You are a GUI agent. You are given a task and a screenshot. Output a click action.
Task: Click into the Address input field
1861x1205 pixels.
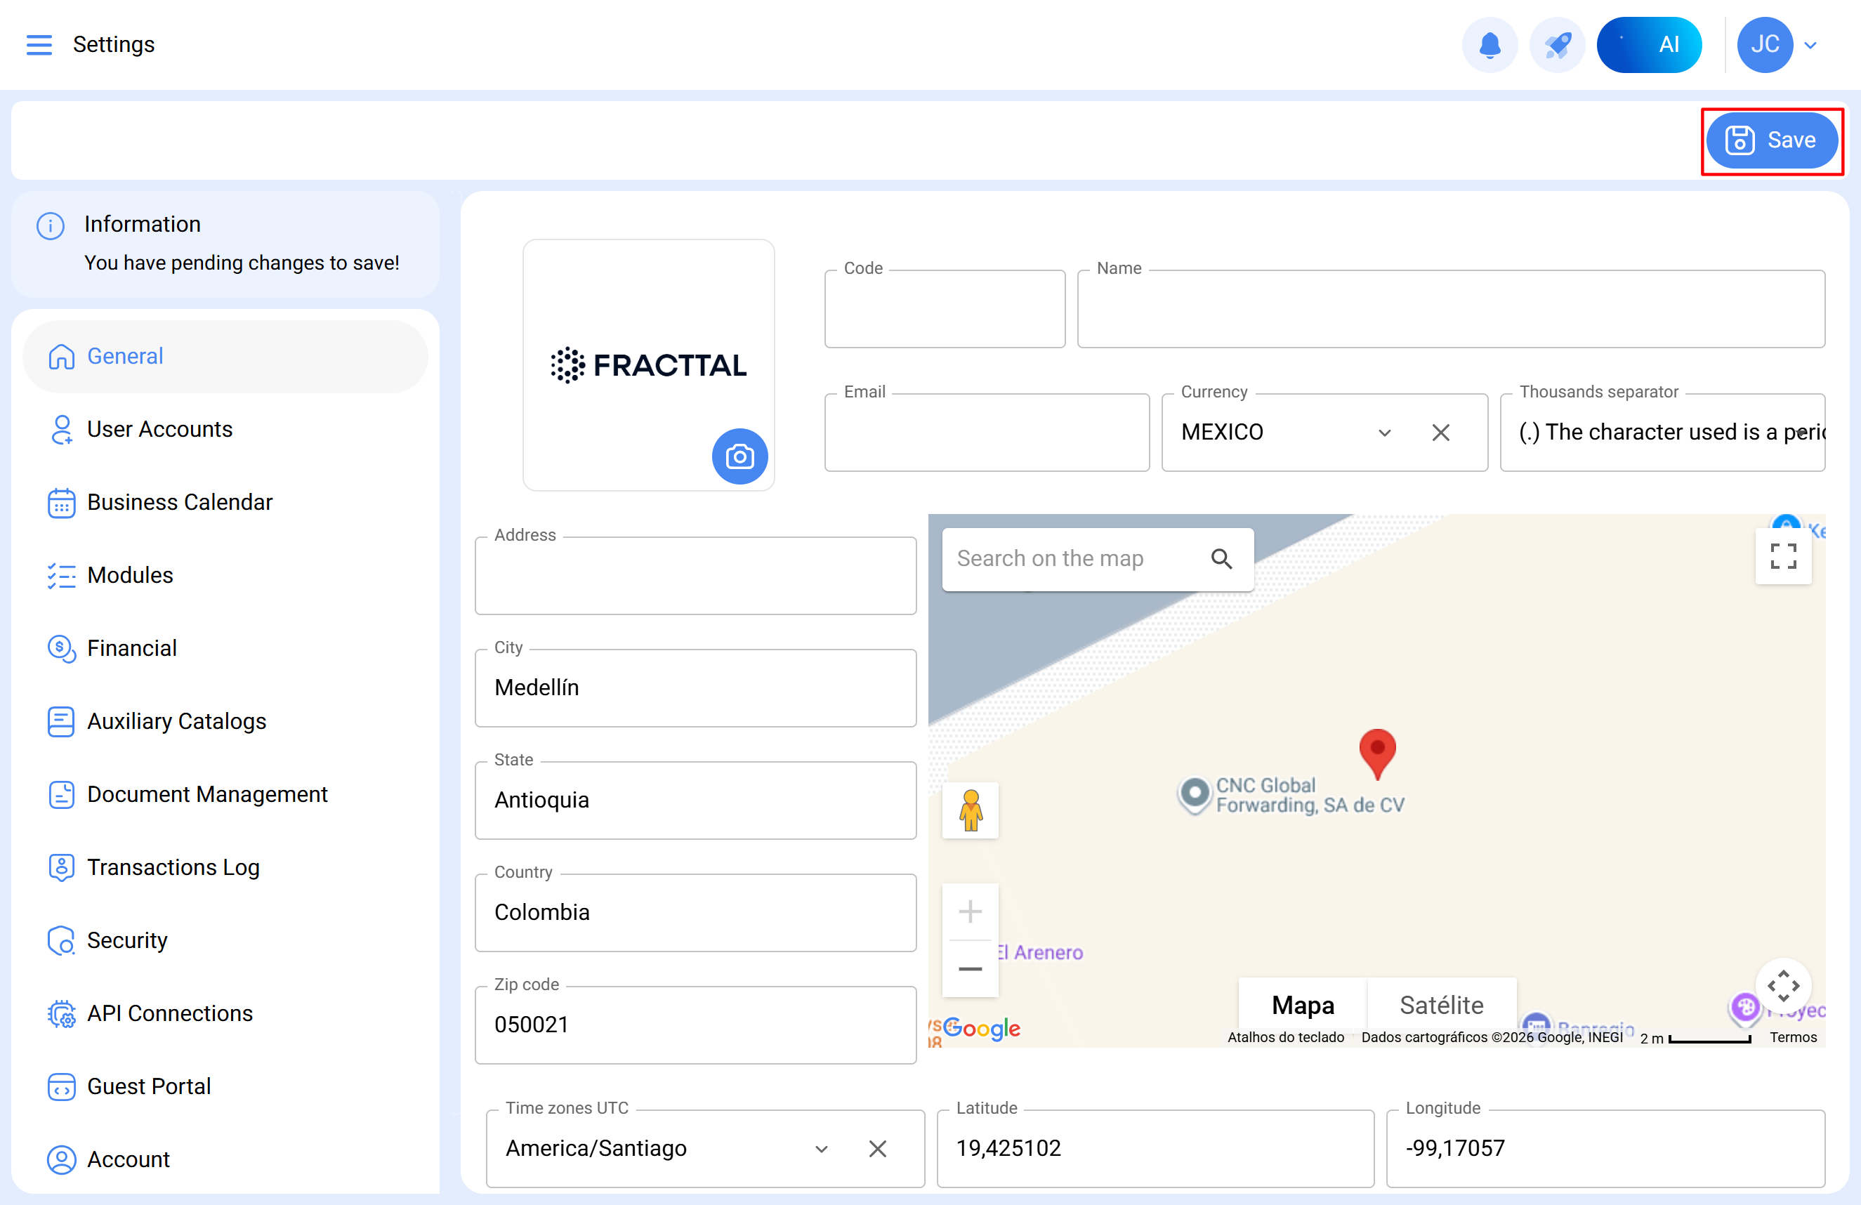(695, 577)
